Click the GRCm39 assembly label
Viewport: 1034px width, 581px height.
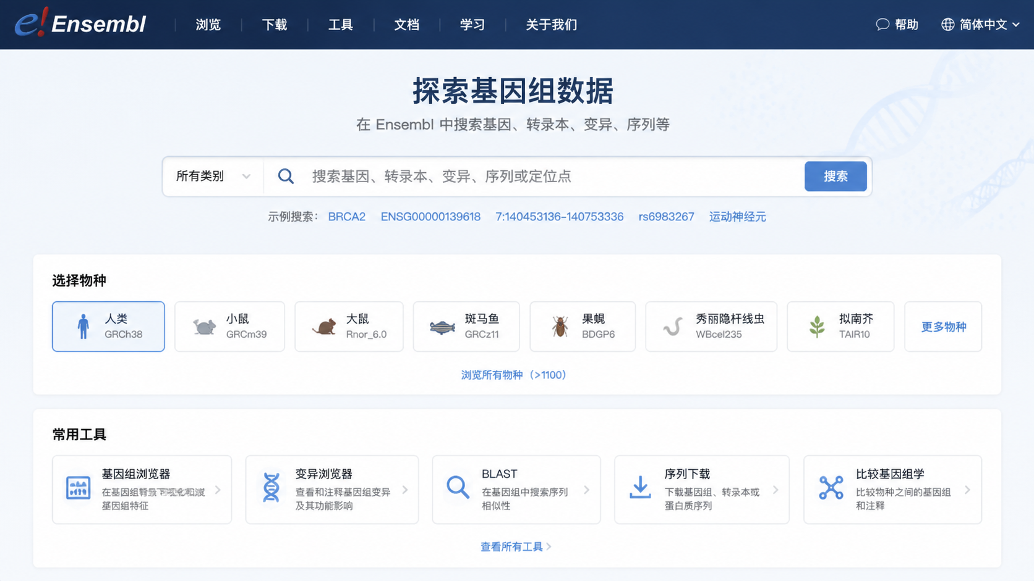pyautogui.click(x=246, y=334)
